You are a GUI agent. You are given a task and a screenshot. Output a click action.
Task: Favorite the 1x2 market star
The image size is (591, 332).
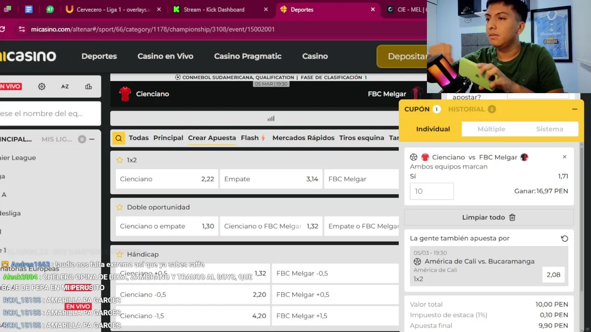point(120,160)
